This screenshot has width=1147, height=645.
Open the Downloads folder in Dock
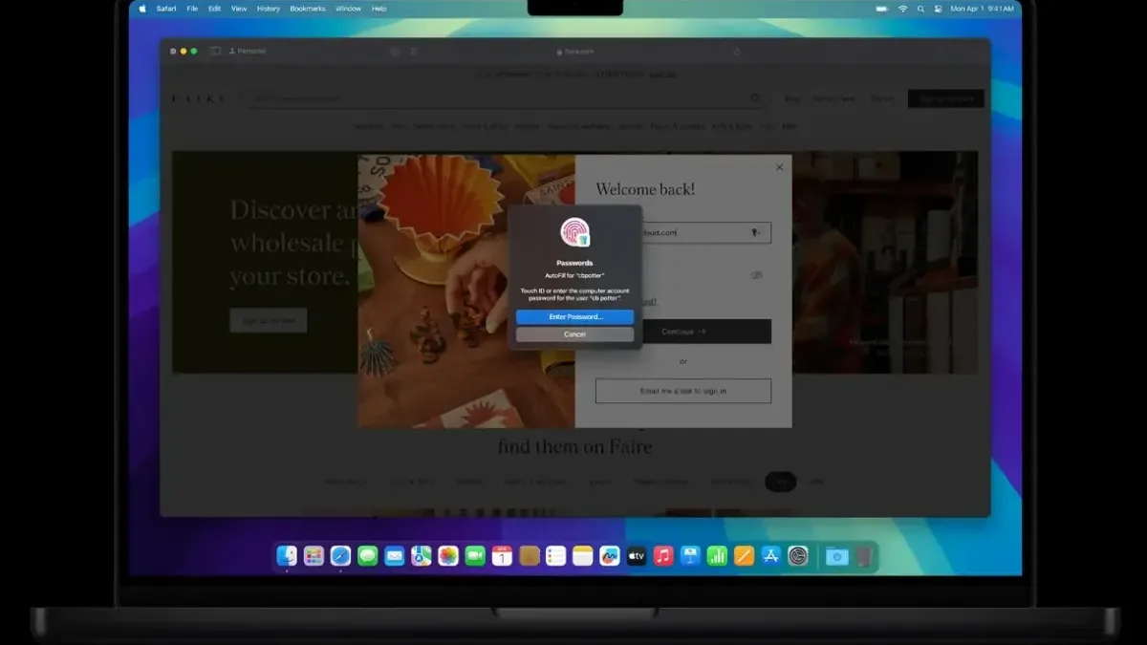[x=837, y=555]
